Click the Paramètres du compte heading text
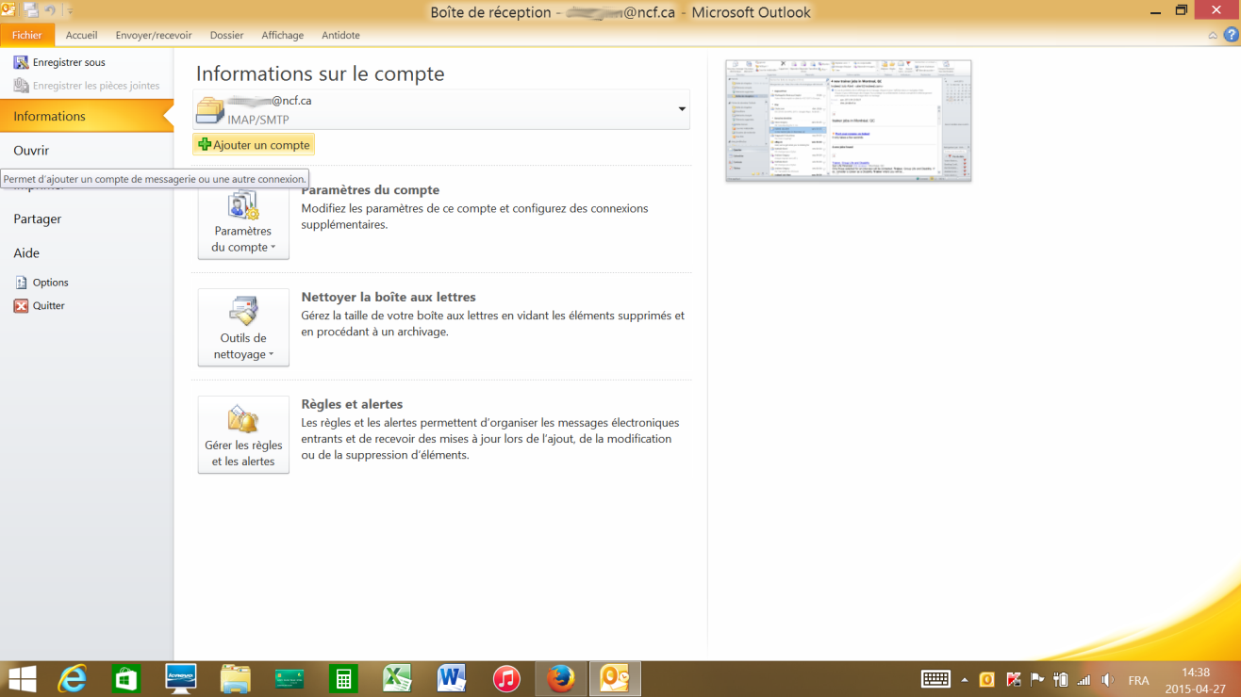The height and width of the screenshot is (697, 1241). (x=371, y=189)
